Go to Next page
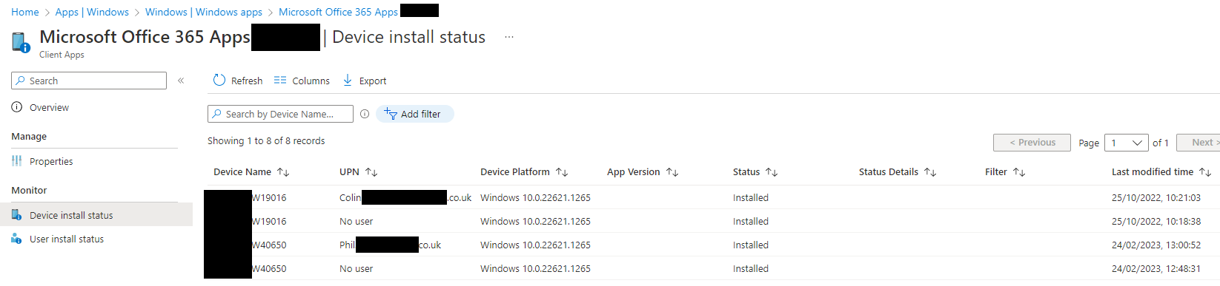The height and width of the screenshot is (286, 1220). pyautogui.click(x=1198, y=143)
